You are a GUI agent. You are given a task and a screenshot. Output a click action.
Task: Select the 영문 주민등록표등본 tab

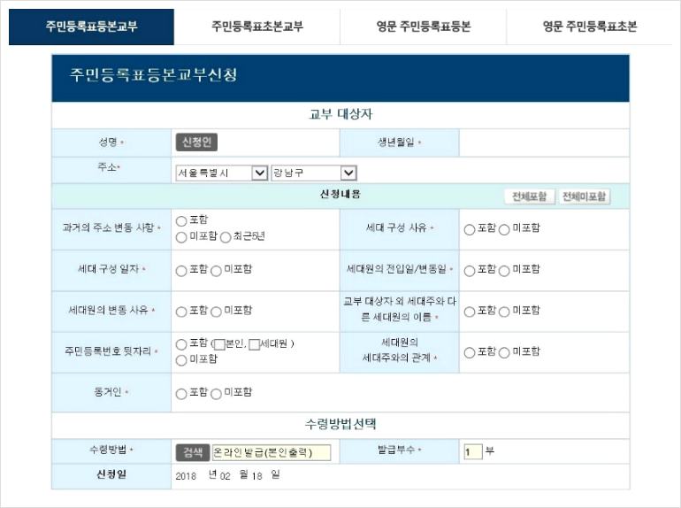coord(424,27)
